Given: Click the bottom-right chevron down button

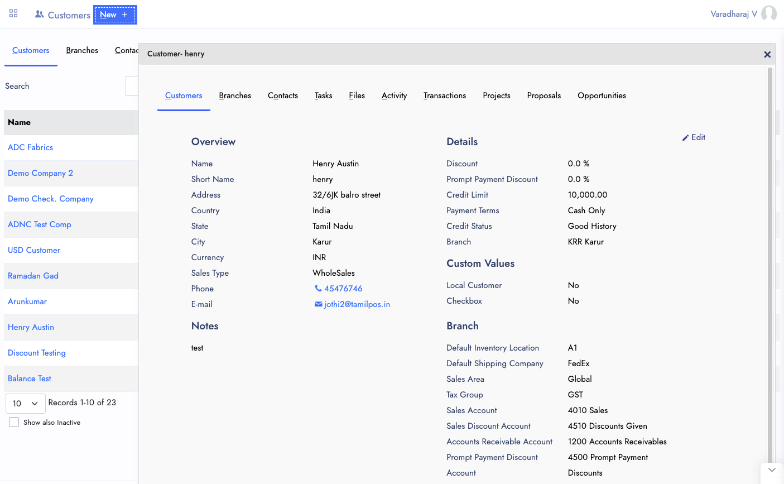Looking at the screenshot, I should click(772, 470).
